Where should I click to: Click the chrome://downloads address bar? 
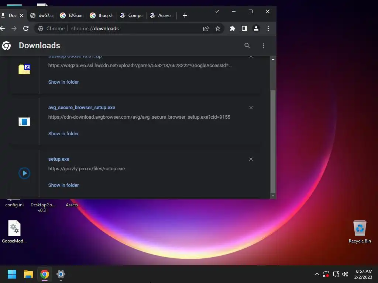pos(129,29)
